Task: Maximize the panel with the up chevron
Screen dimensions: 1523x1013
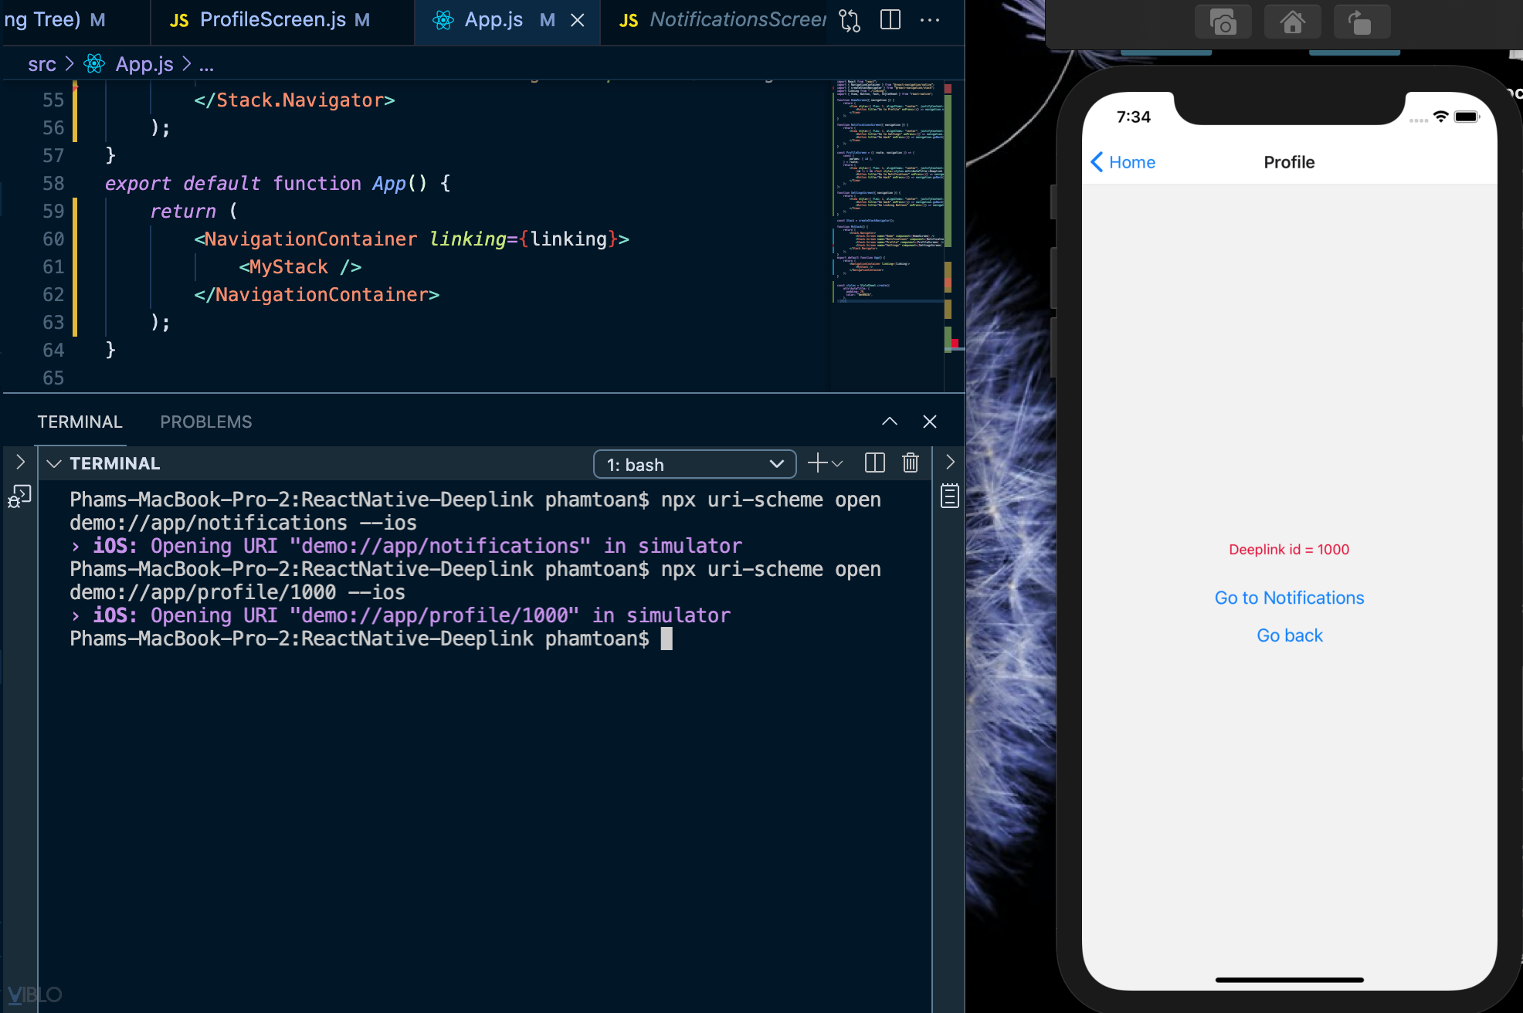Action: (x=890, y=422)
